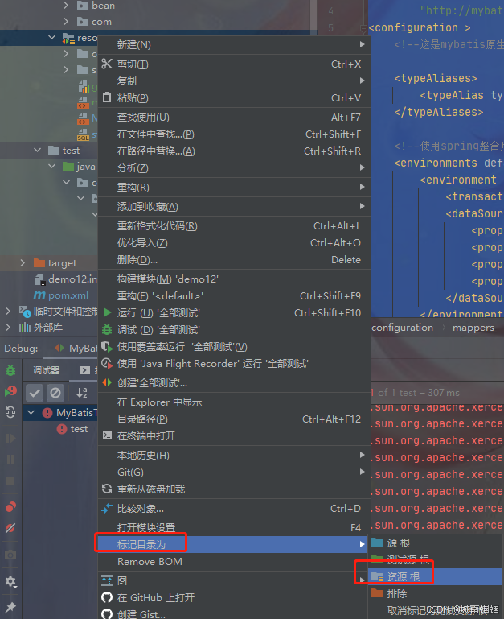Viewport: 504px width, 619px height.
Task: Choose 粘贴(P) in the context menu
Action: coord(234,97)
